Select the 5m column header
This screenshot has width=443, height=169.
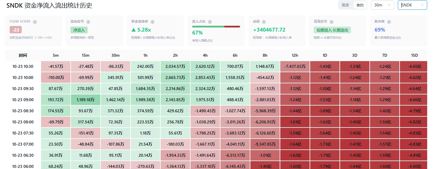55,55
